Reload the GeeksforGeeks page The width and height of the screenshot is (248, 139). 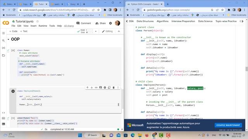(x=138, y=10)
